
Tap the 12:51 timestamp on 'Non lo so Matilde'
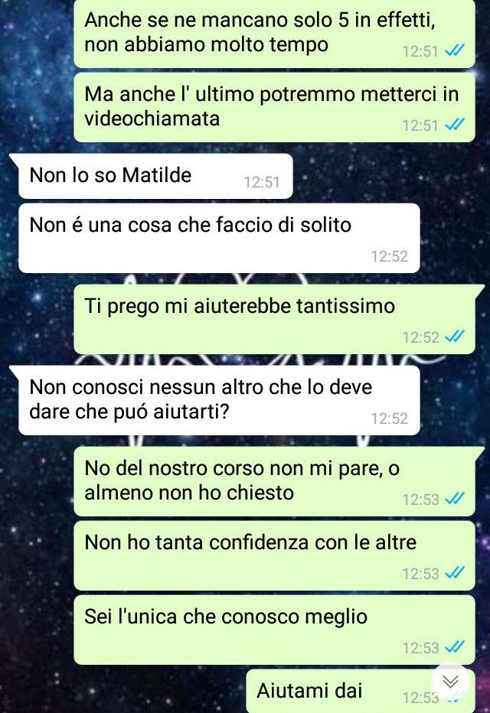click(262, 182)
